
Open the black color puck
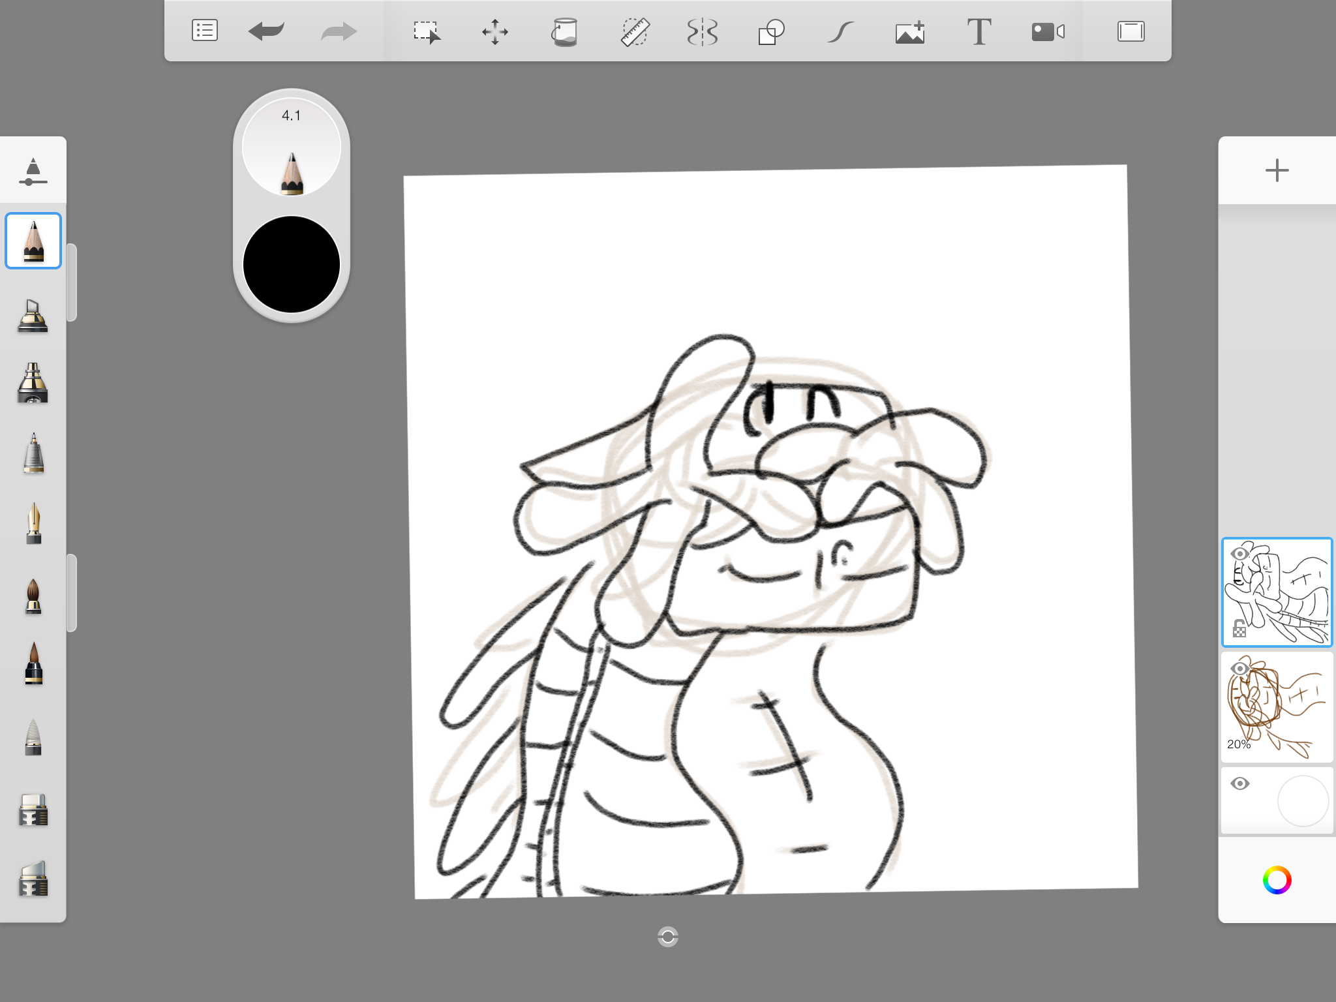tap(292, 264)
